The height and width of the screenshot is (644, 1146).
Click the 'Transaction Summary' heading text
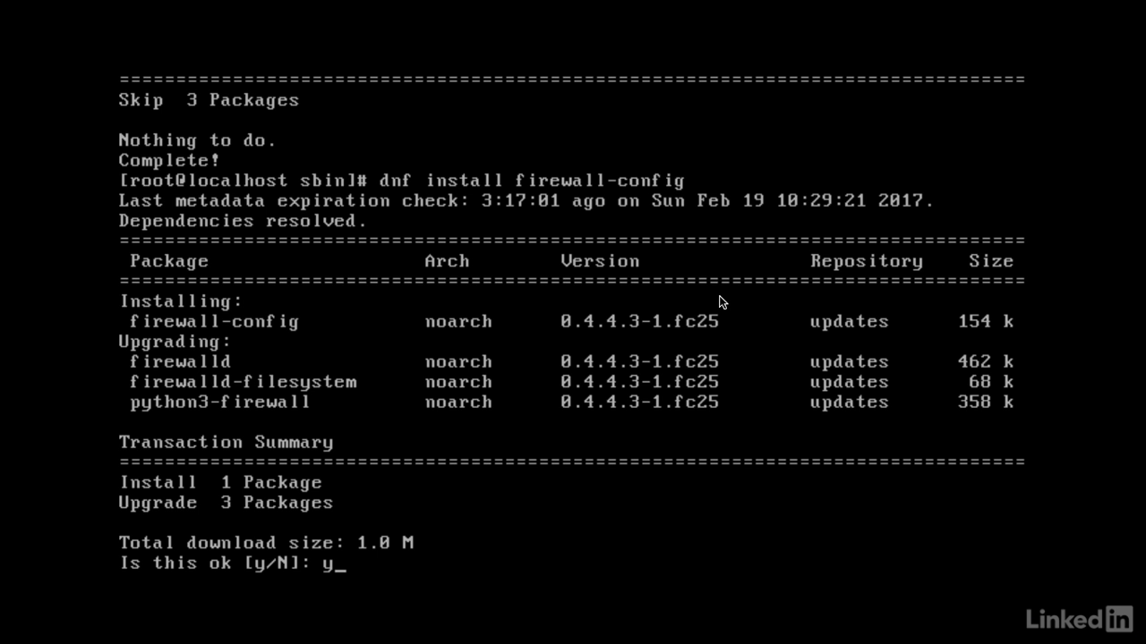pos(226,442)
